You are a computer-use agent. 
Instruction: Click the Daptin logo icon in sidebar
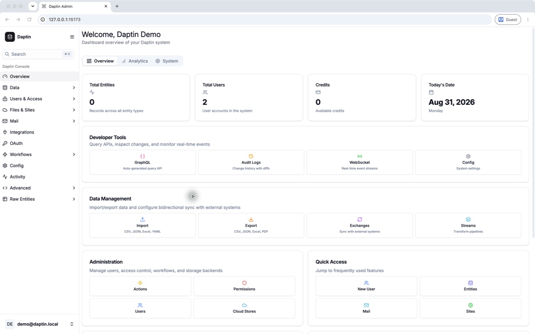(x=10, y=37)
